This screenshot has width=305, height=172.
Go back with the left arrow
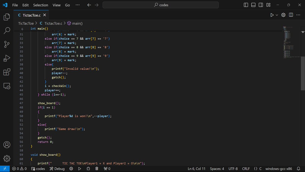pos(89,5)
